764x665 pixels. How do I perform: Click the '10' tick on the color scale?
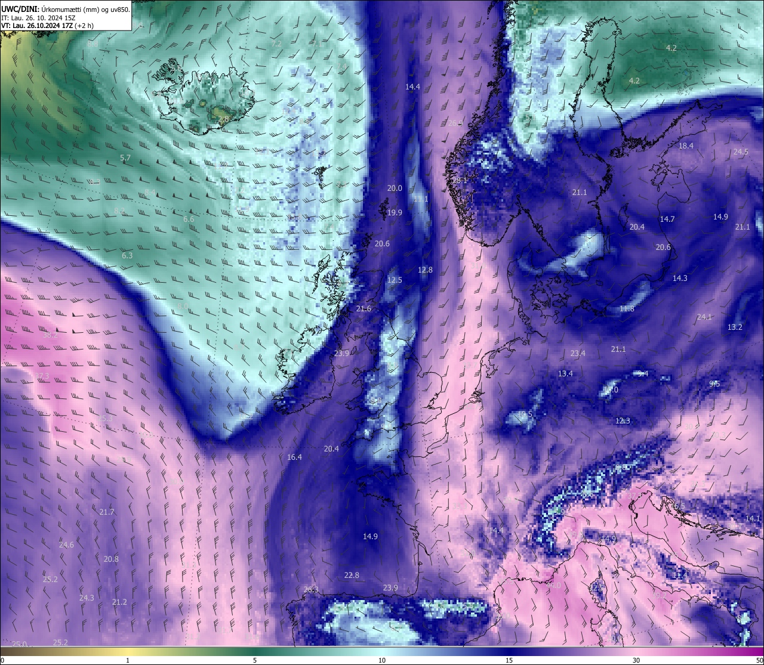point(382,660)
